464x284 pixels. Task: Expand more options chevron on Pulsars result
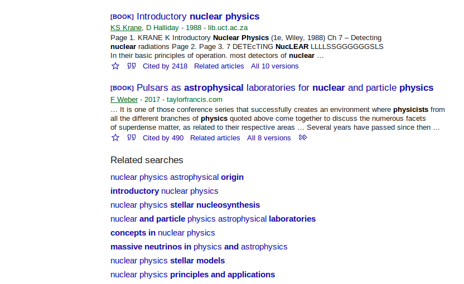click(x=303, y=138)
